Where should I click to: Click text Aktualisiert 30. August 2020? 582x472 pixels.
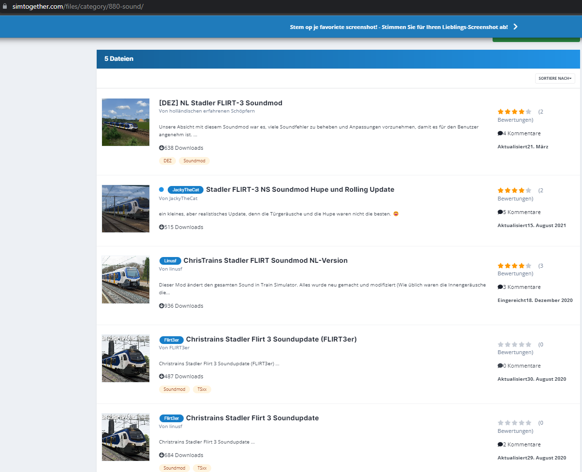[x=532, y=379]
